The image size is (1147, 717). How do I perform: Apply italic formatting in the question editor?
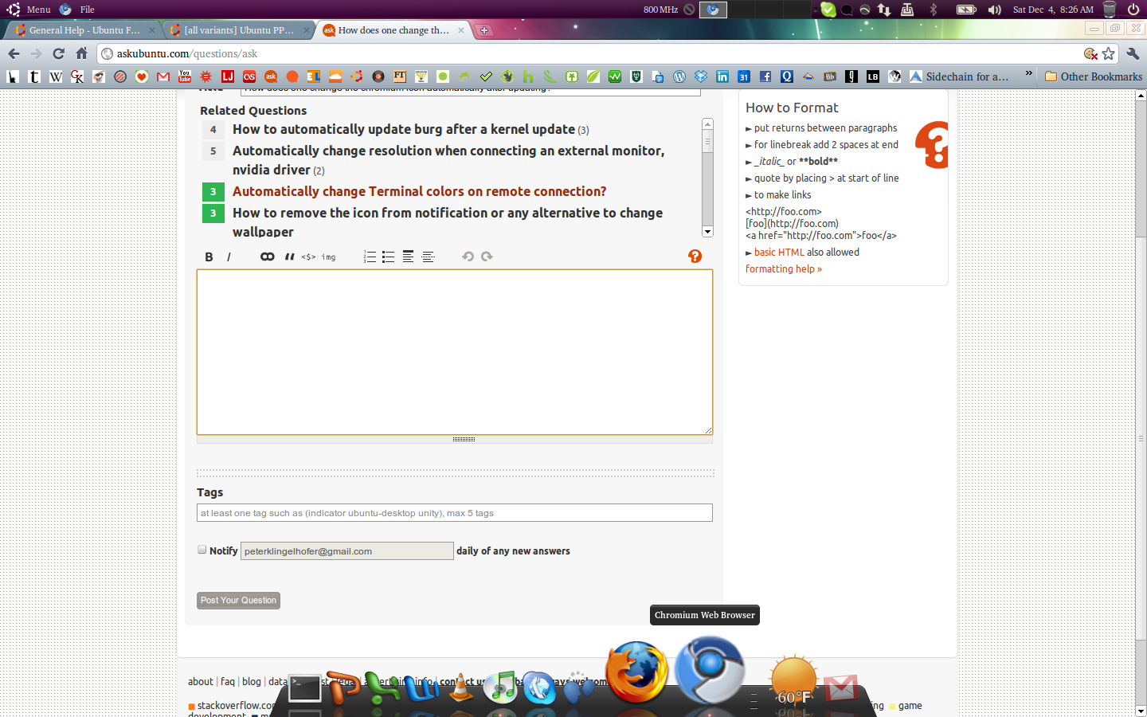229,257
